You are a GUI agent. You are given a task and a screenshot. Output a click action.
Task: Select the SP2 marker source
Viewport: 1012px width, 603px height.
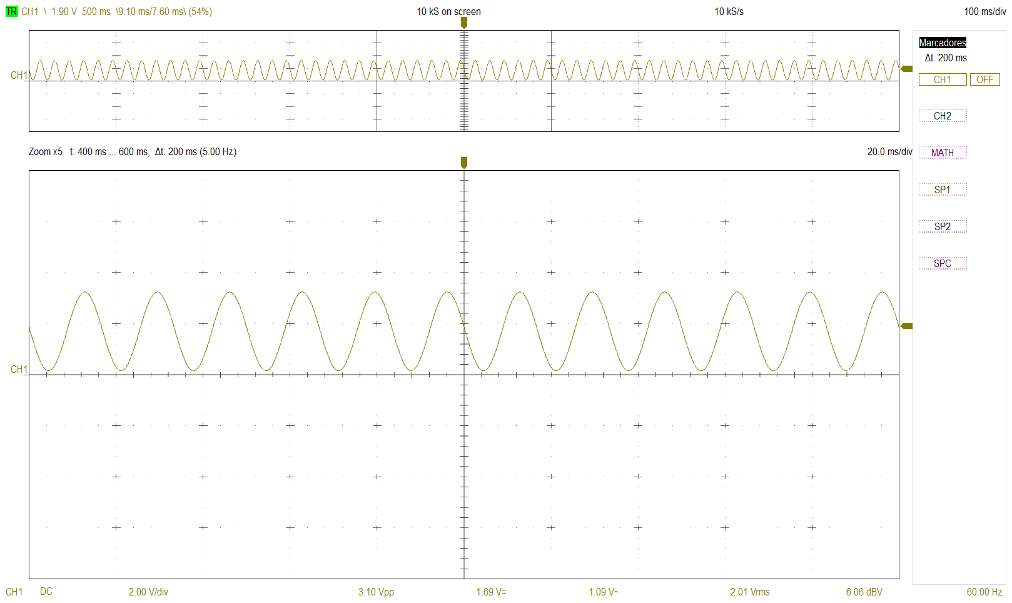(x=942, y=227)
